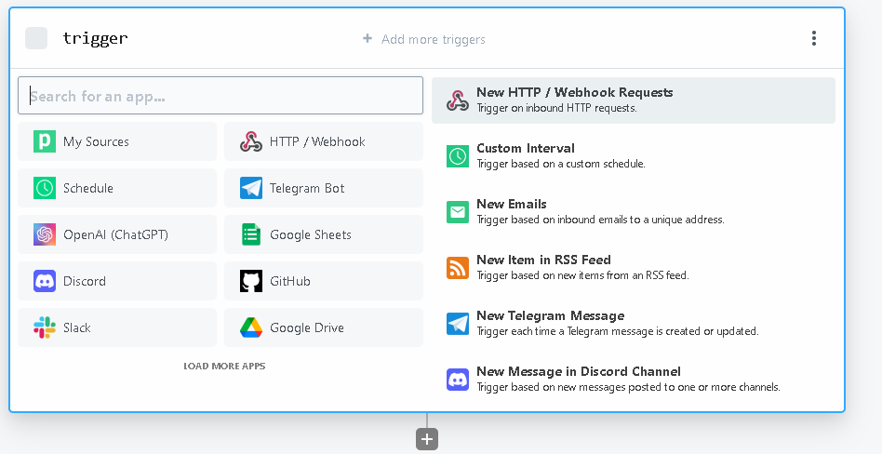Viewport: 882px width, 454px height.
Task: Select the My Sources app
Action: [x=117, y=141]
